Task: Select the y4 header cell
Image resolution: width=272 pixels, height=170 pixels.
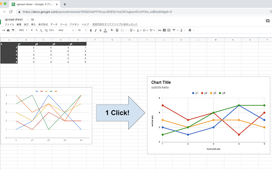Action: [78, 44]
